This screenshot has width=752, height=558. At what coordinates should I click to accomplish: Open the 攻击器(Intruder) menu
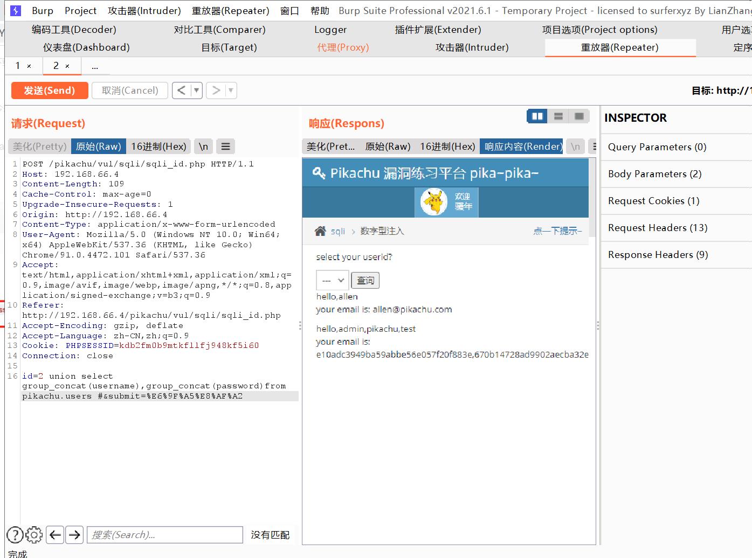[x=144, y=11]
